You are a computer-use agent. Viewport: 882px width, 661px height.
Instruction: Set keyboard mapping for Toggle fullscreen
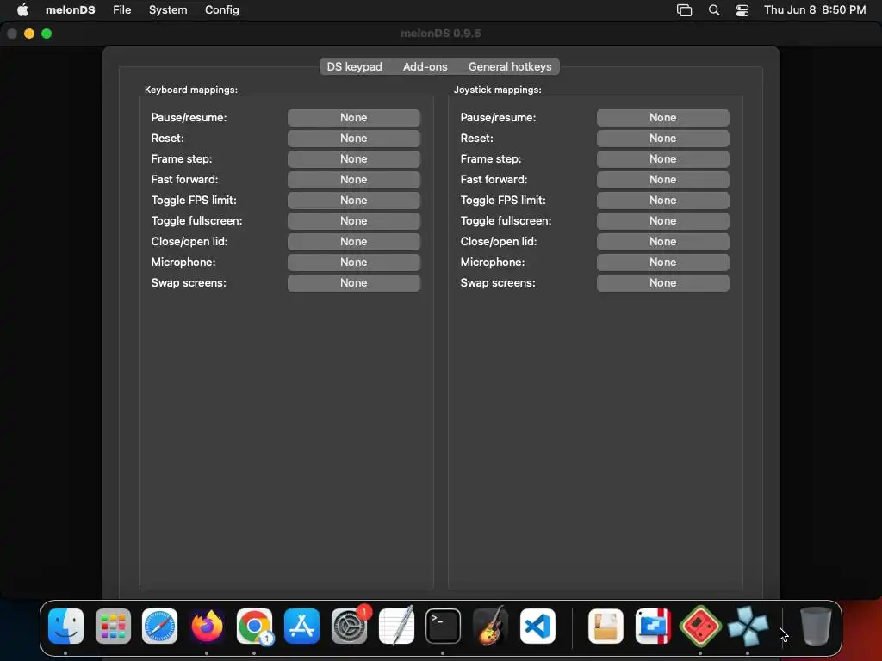(x=354, y=221)
